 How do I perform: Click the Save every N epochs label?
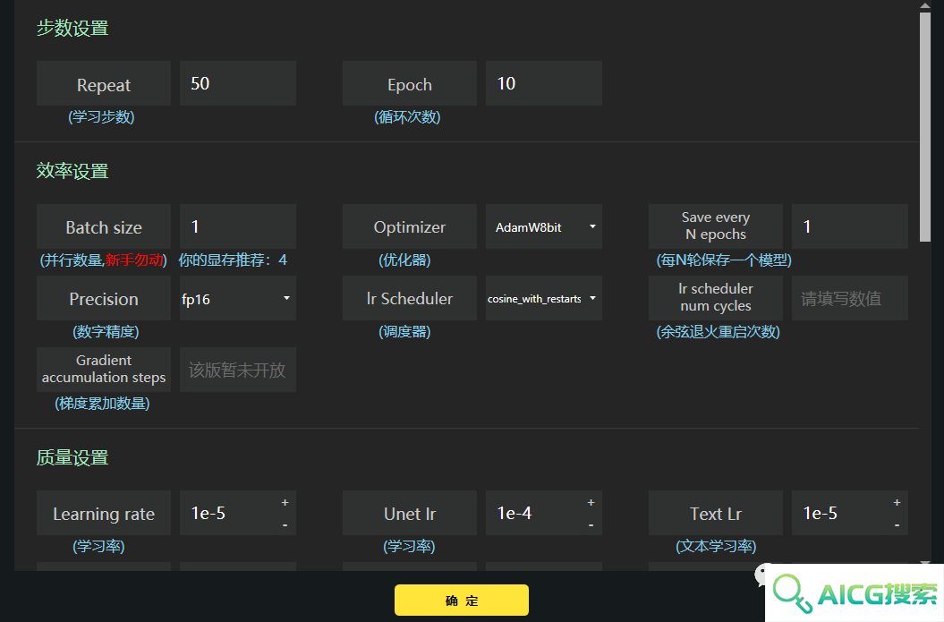pyautogui.click(x=715, y=226)
